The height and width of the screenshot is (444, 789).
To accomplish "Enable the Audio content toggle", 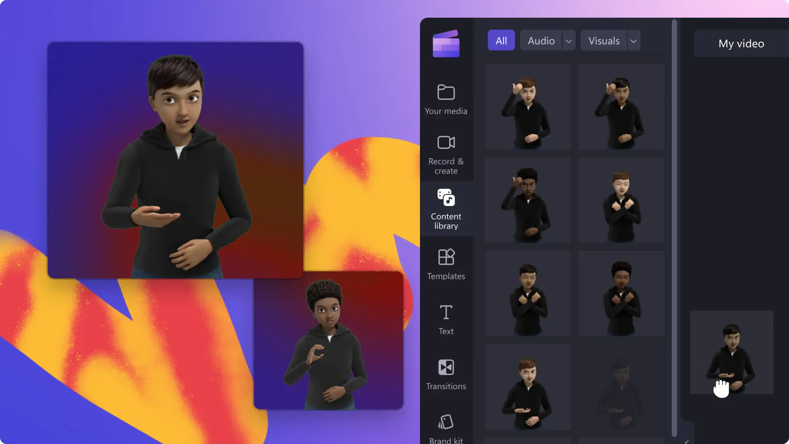I will 541,41.
